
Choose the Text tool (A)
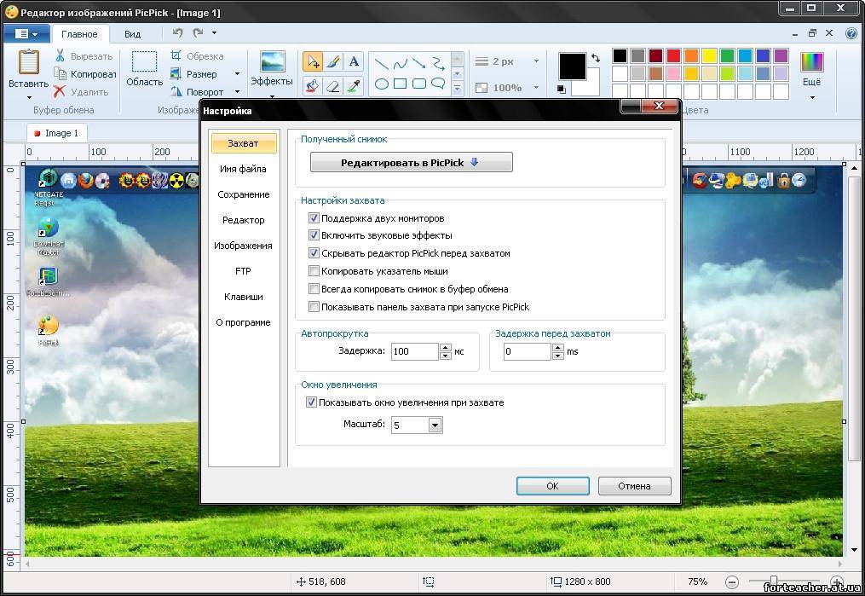tap(354, 61)
